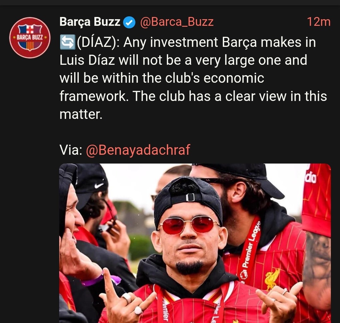
Task: Open the Barça Buzz display name
Action: (90, 22)
